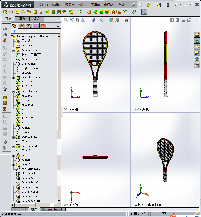Image resolution: width=201 pixels, height=217 pixels.
Task: Click the Help question mark icon
Action: [x=176, y=5]
